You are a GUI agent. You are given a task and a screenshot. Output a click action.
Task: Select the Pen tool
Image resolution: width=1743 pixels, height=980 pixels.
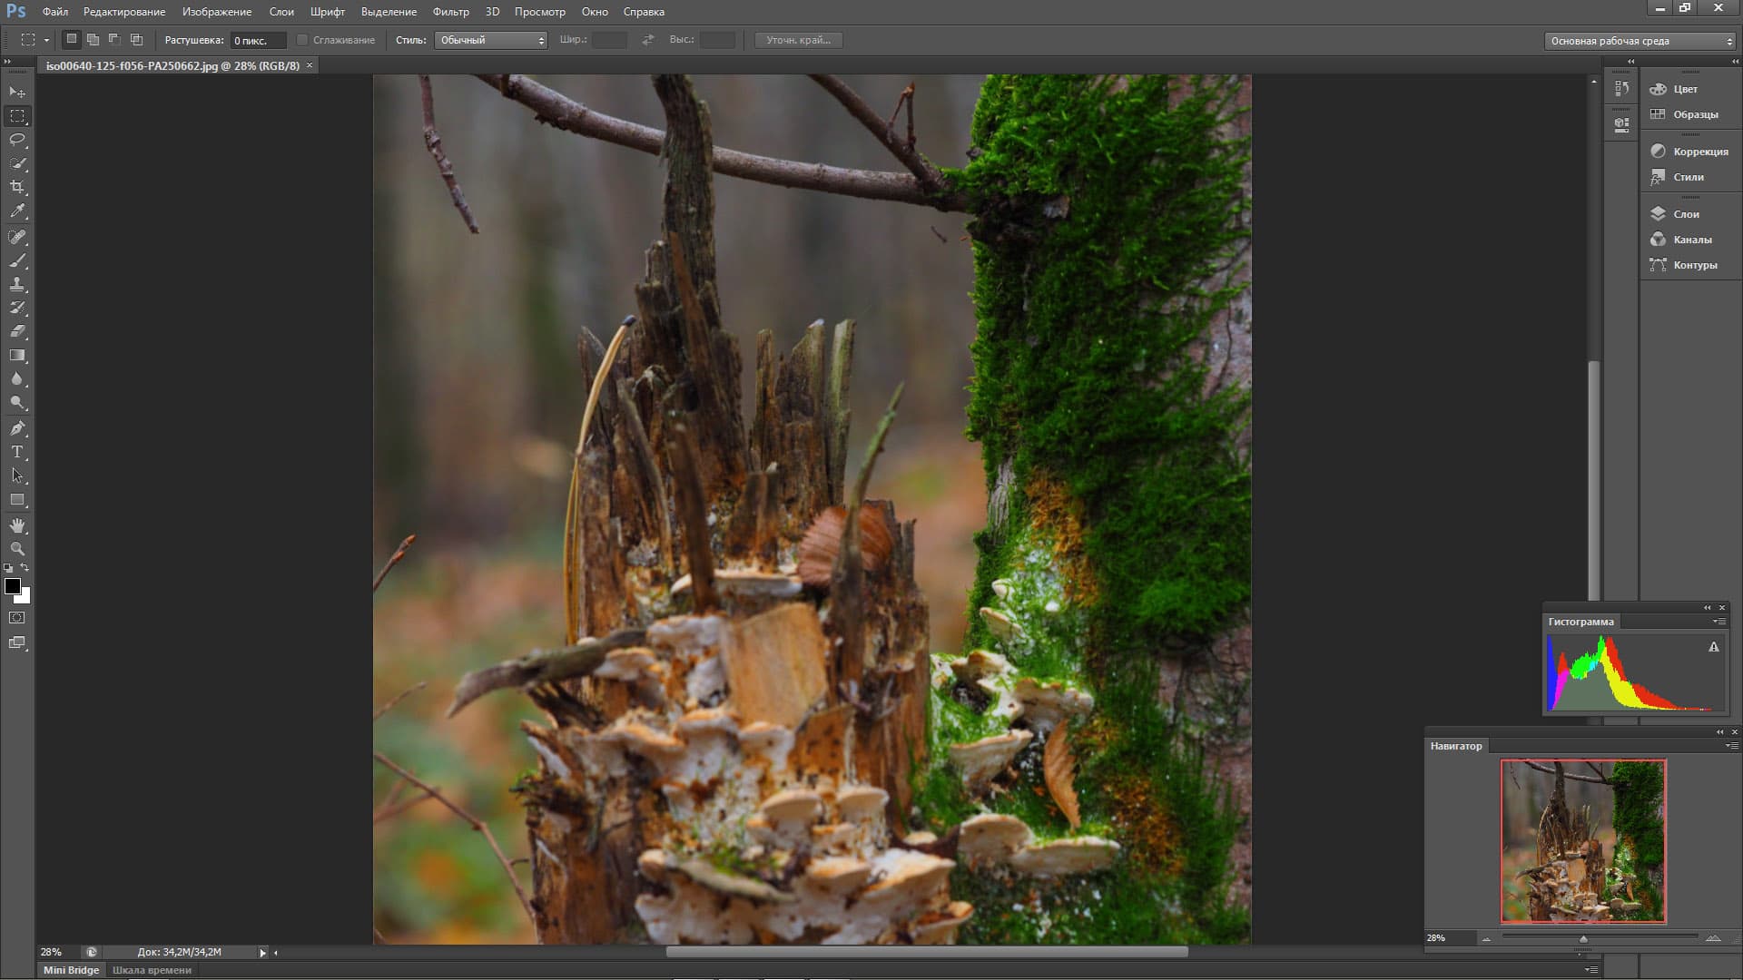coord(17,428)
